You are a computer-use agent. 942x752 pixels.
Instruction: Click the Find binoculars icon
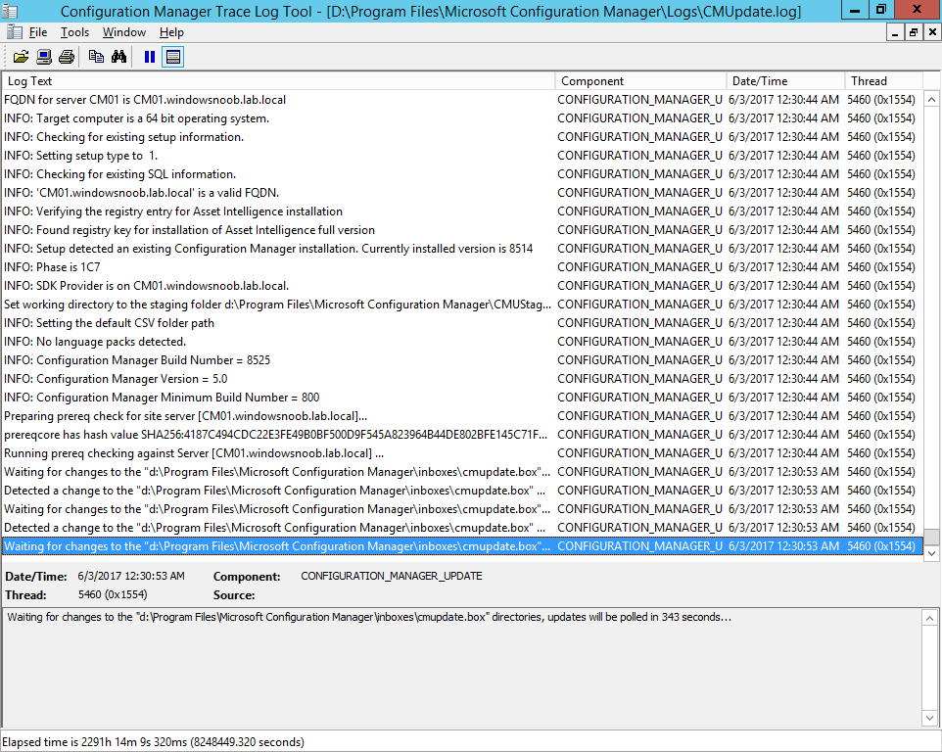[118, 57]
